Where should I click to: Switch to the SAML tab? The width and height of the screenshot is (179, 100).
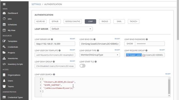pyautogui.click(x=119, y=21)
